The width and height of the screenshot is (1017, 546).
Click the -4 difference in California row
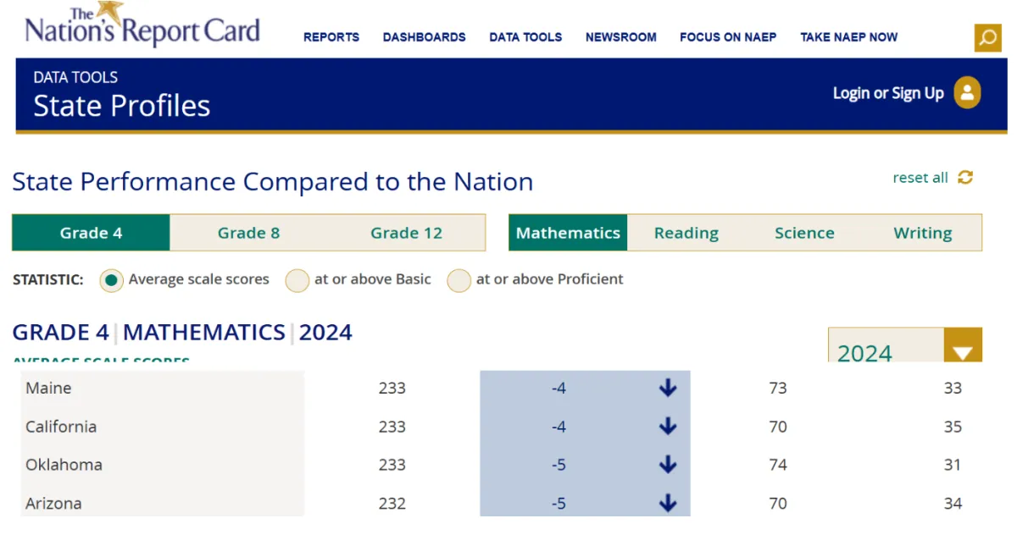click(x=559, y=427)
